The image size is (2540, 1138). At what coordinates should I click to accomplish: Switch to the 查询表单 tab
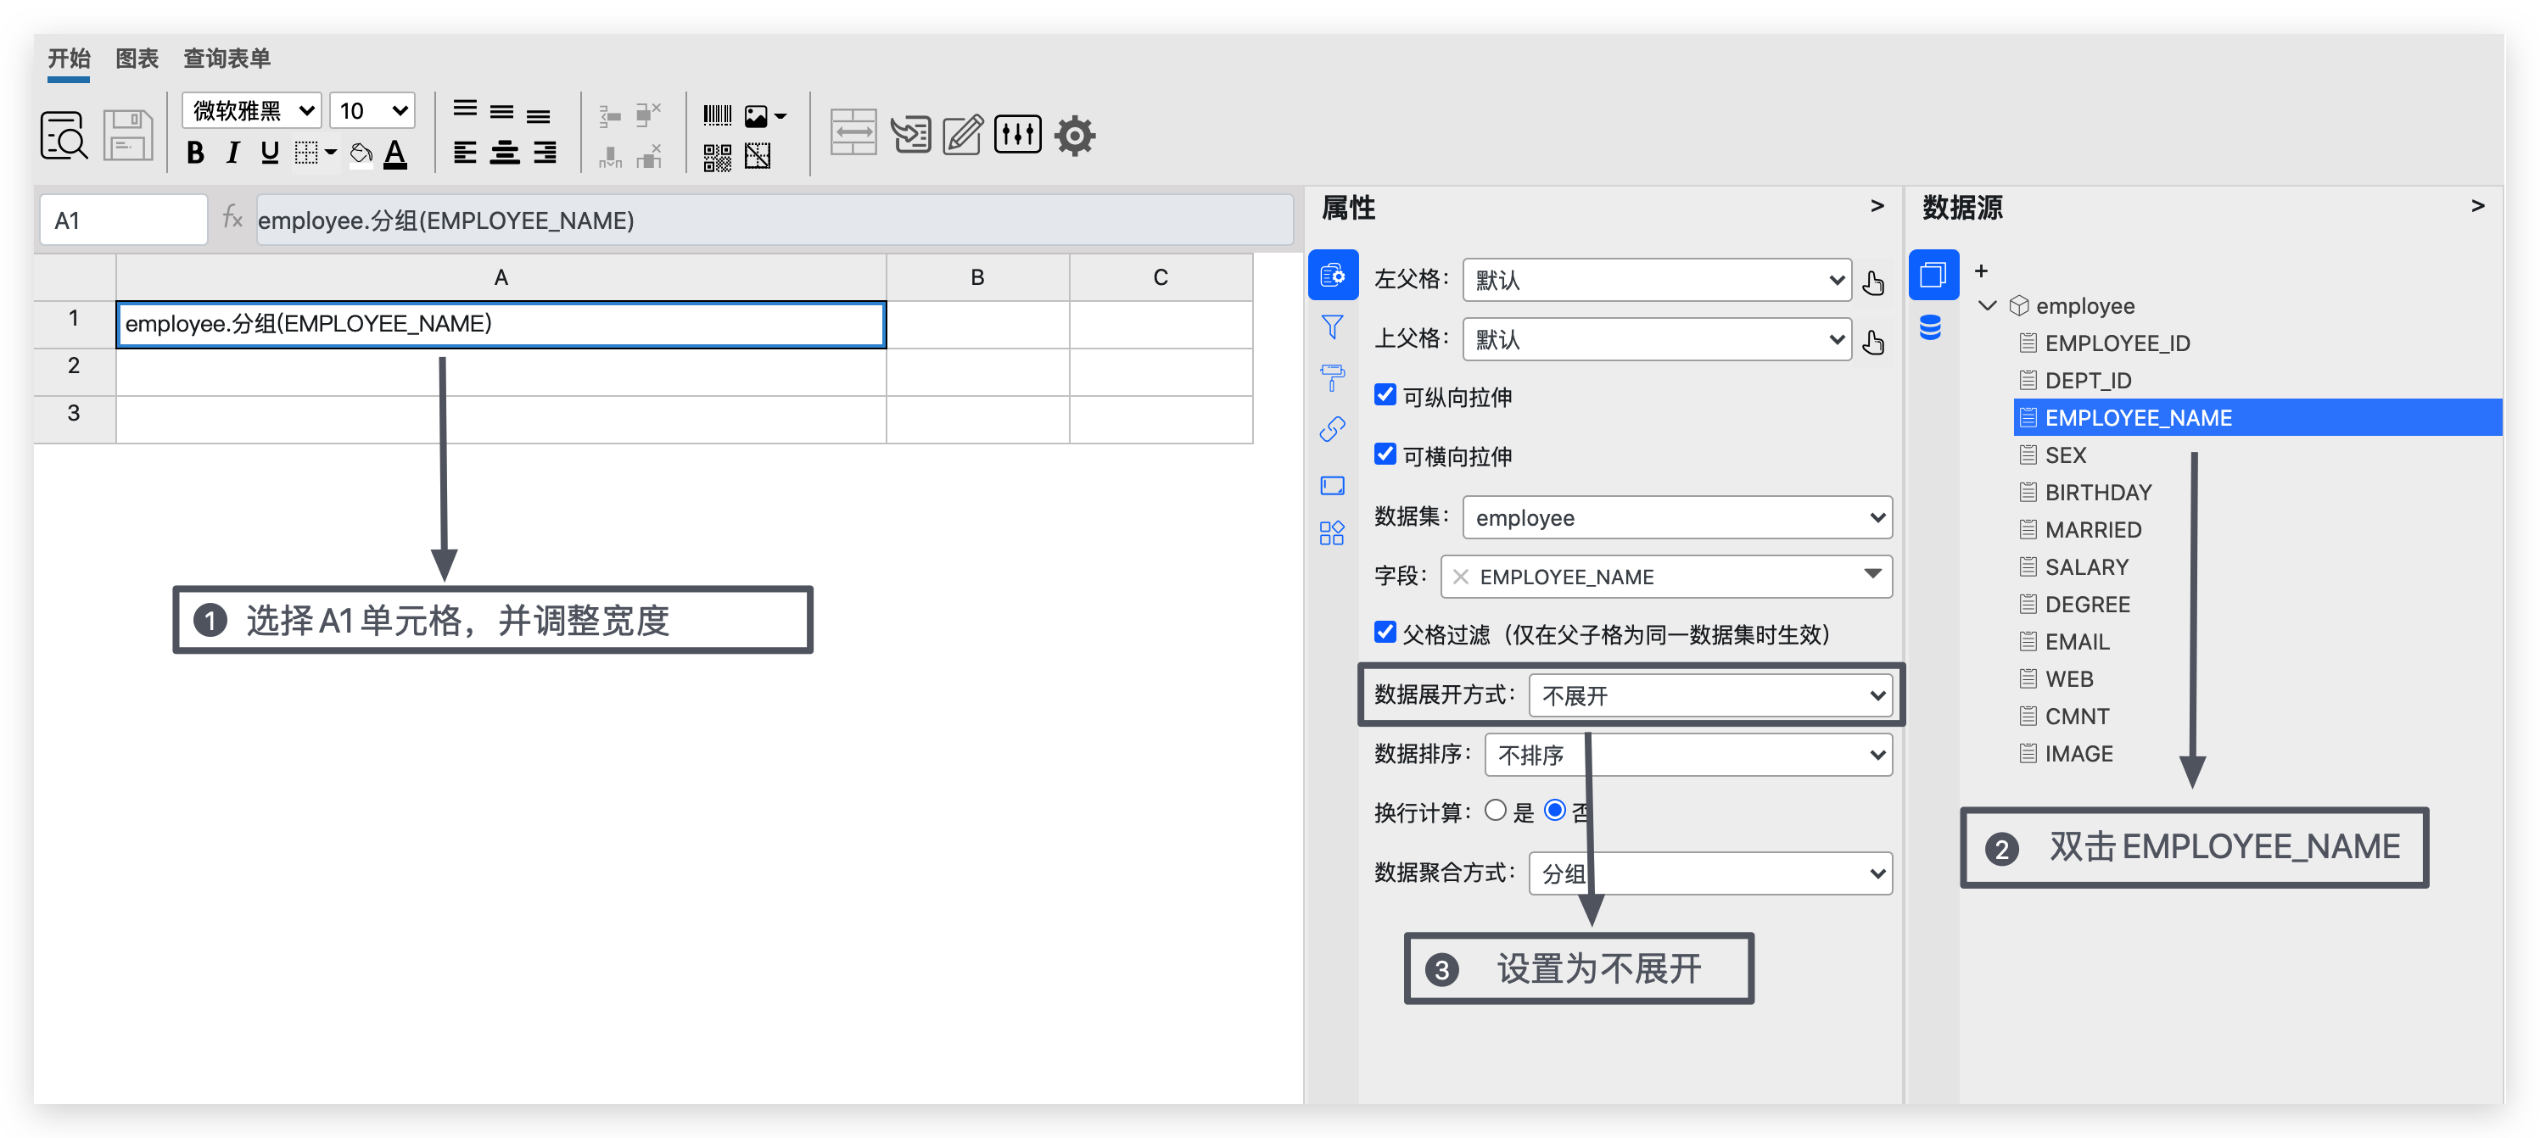(227, 59)
